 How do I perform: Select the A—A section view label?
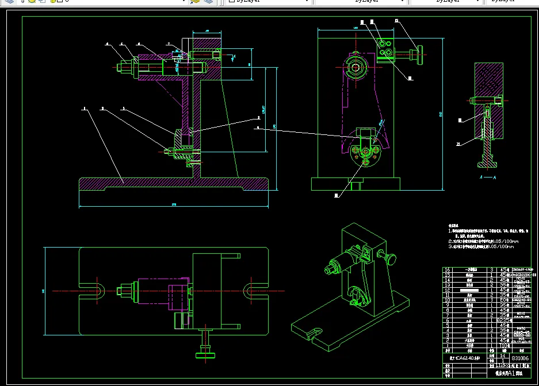(487, 177)
